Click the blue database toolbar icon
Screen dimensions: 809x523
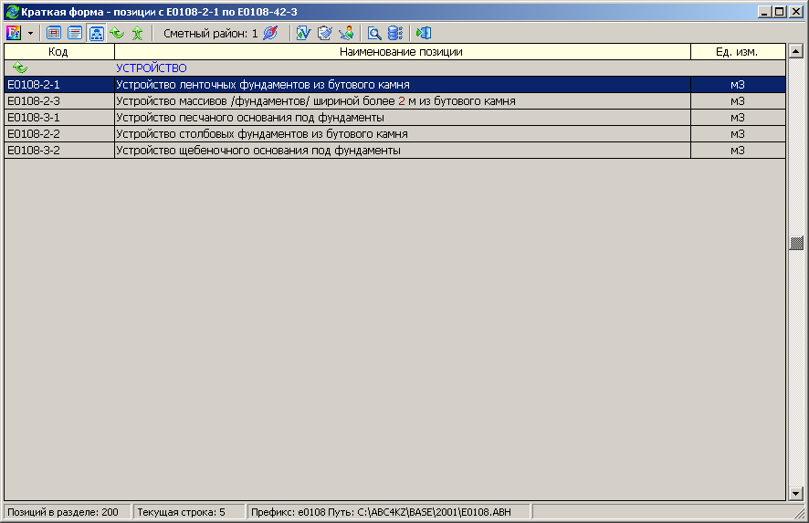395,33
